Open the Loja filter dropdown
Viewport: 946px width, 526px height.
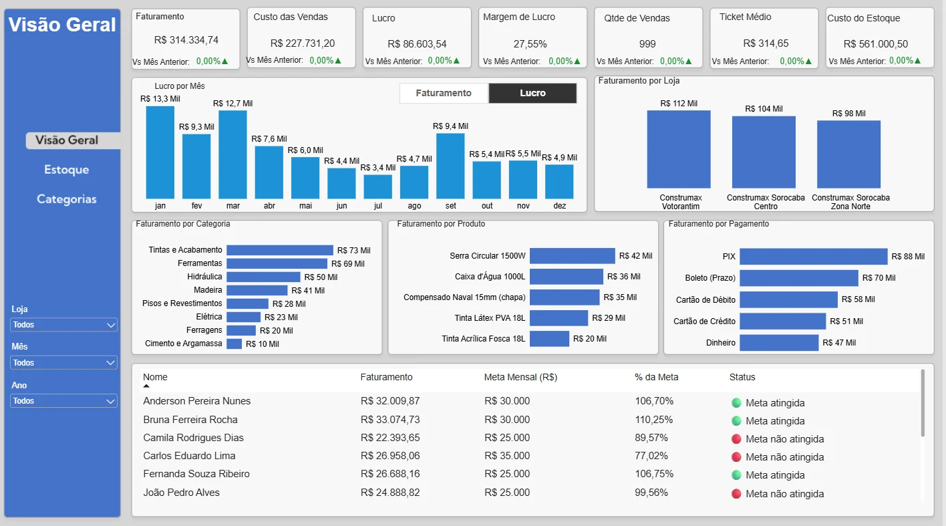[x=64, y=325]
